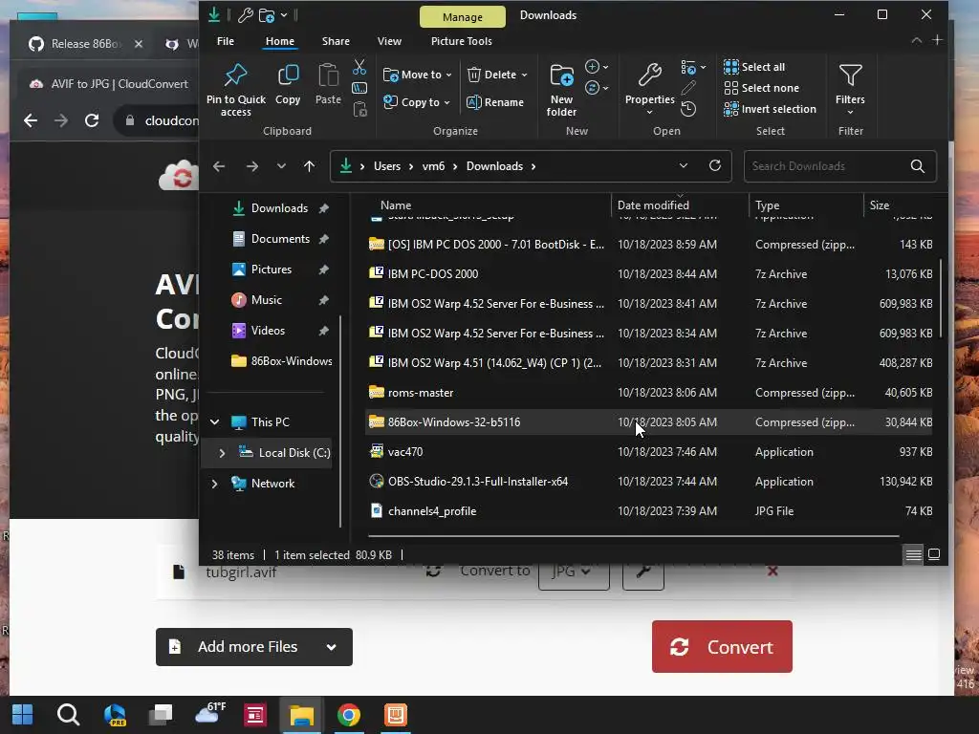Expand the Network tree node
This screenshot has height=734, width=979.
click(x=214, y=483)
